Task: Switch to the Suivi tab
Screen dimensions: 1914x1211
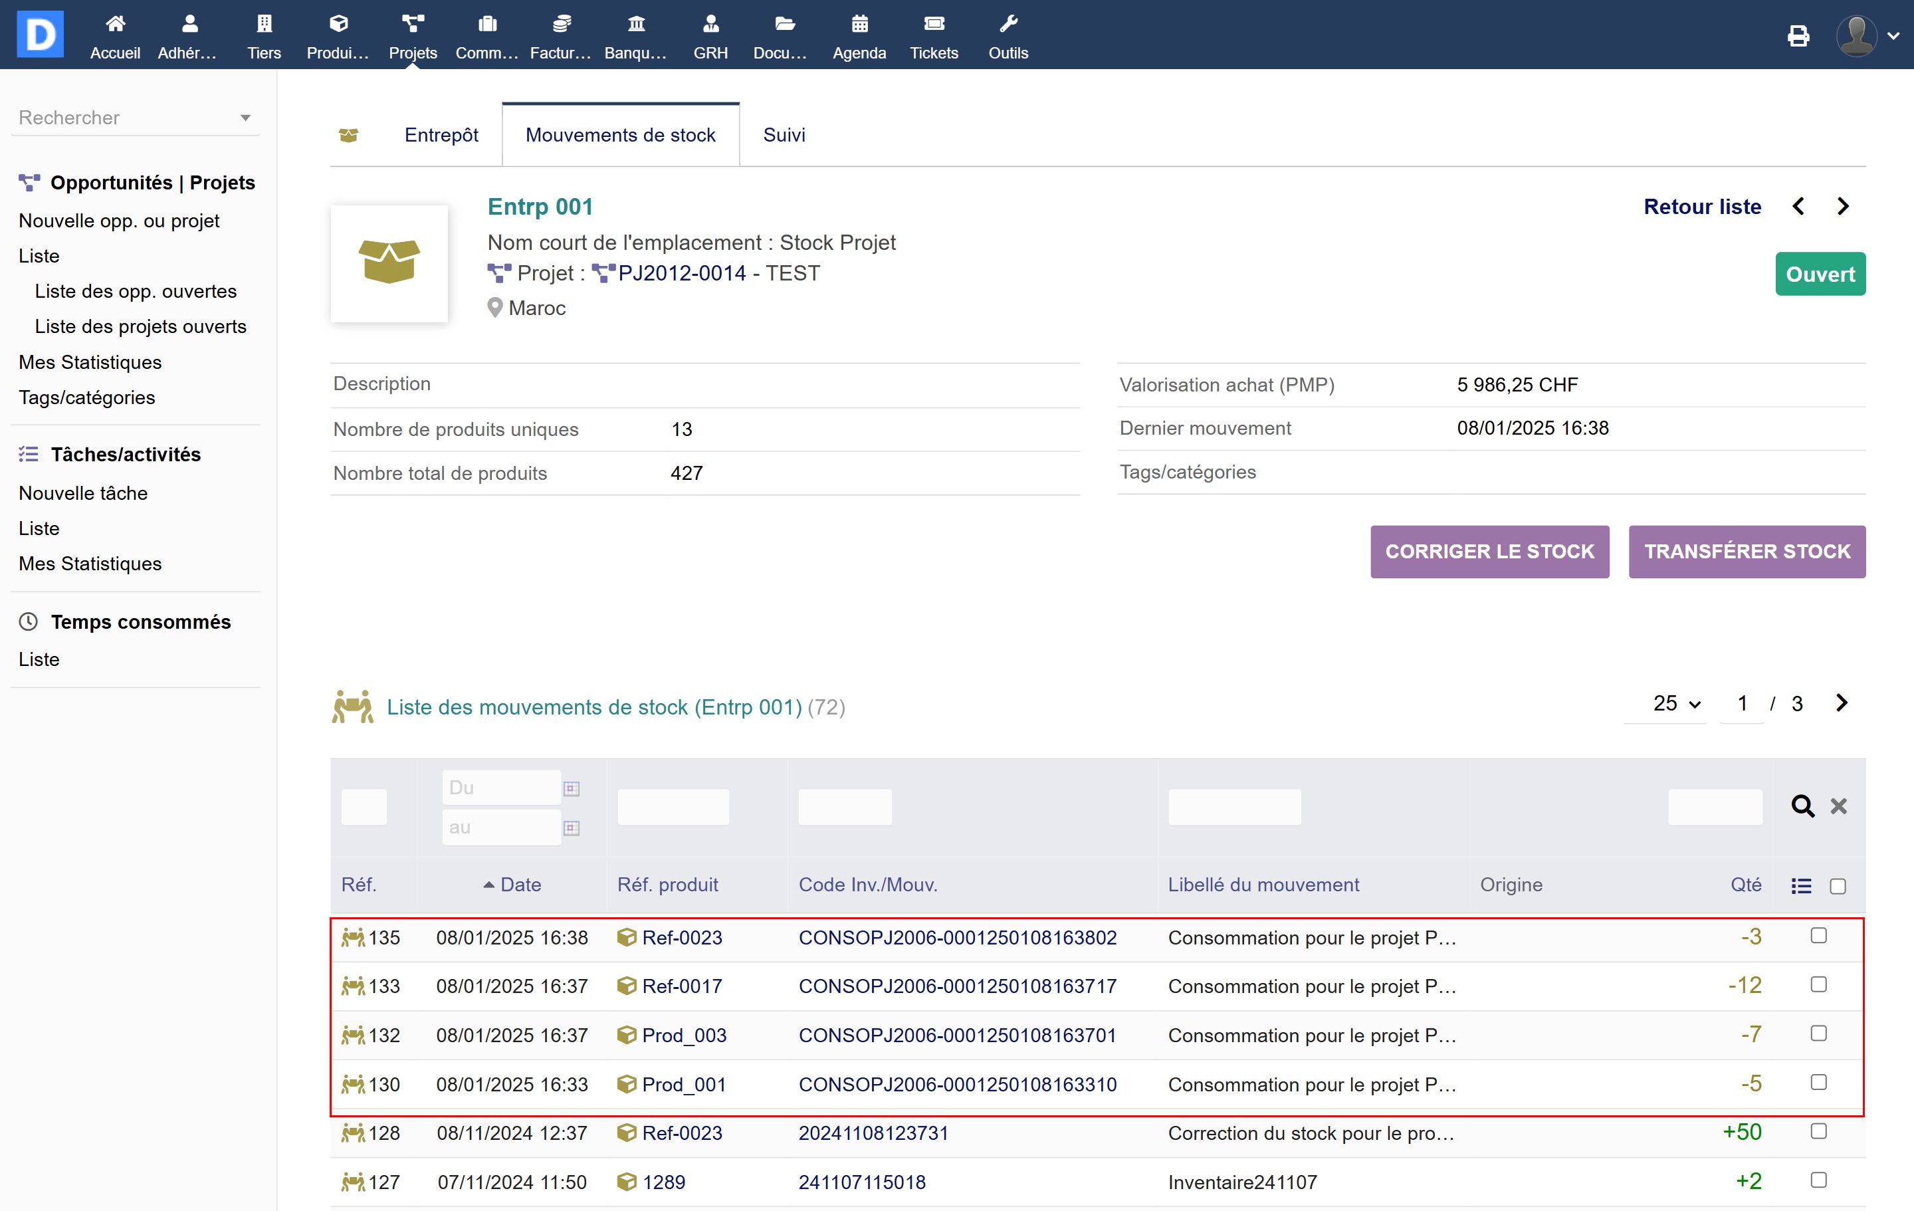Action: pyautogui.click(x=784, y=135)
